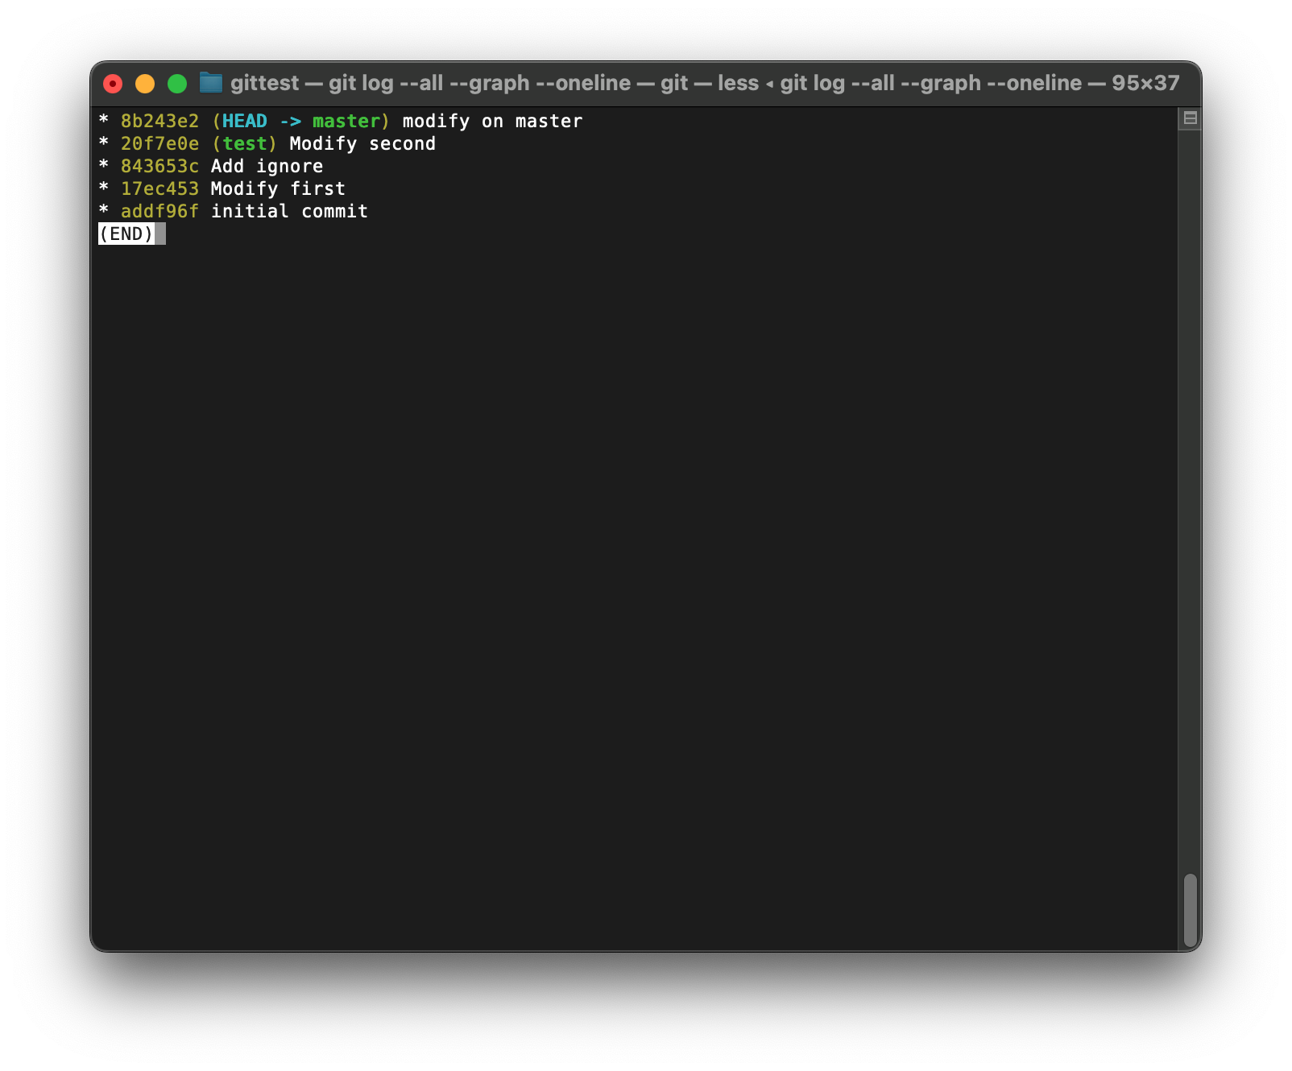Click commit hash addf96f
1292x1071 pixels.
point(159,211)
